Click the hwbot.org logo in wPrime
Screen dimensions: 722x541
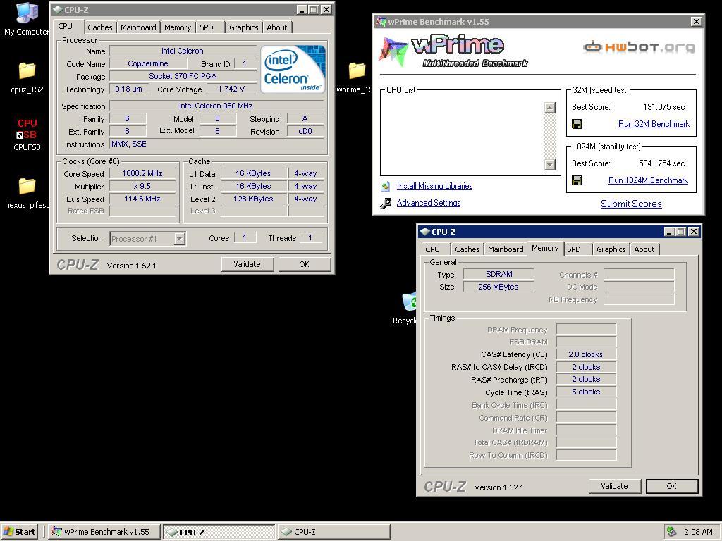point(639,47)
